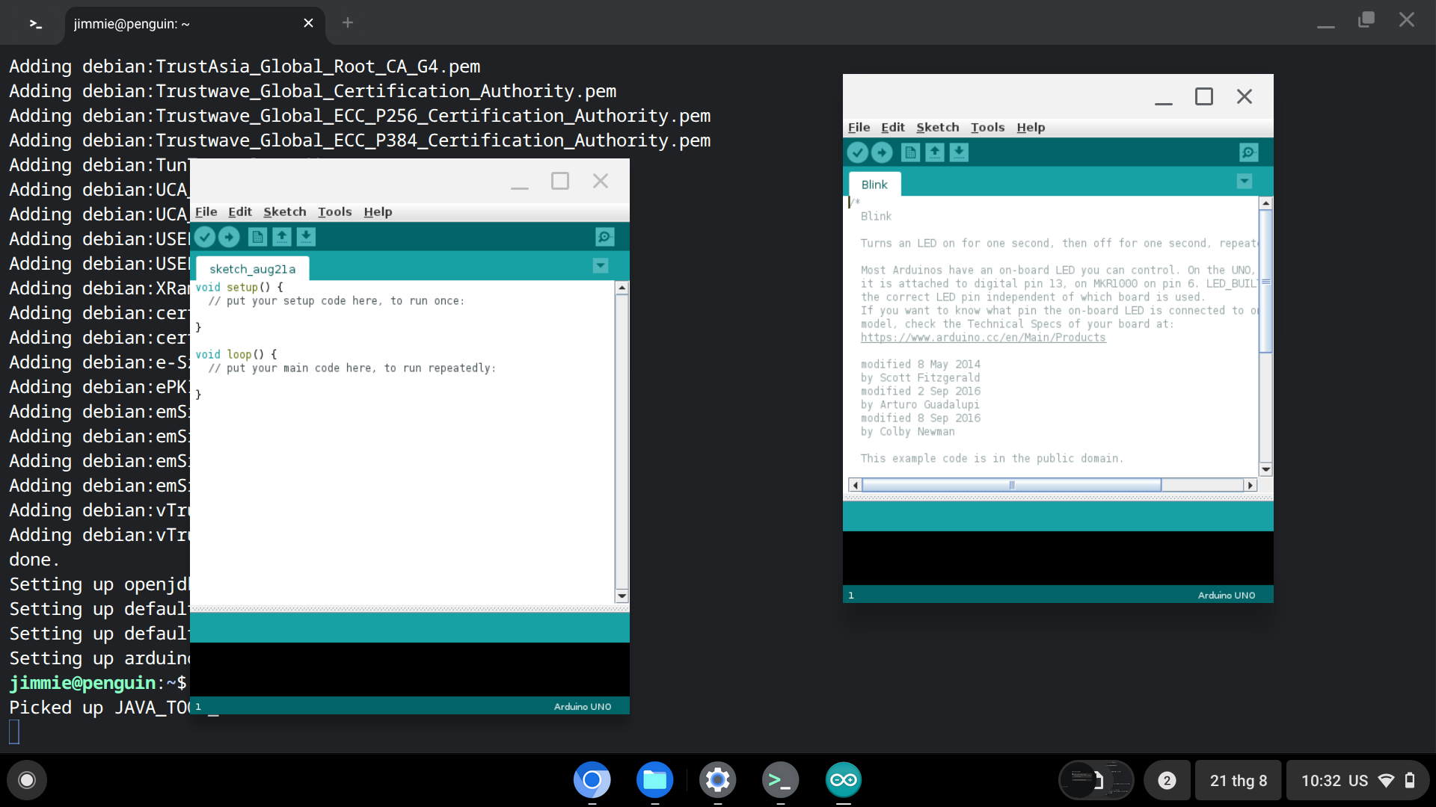Click New sketch icon in sketch_aug21a window
This screenshot has height=807, width=1436.
point(257,237)
